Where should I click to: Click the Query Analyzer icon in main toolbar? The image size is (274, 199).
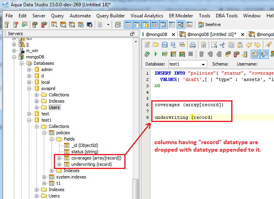pos(54,24)
